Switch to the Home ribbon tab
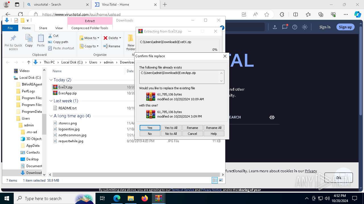364x204 pixels. 26,28
